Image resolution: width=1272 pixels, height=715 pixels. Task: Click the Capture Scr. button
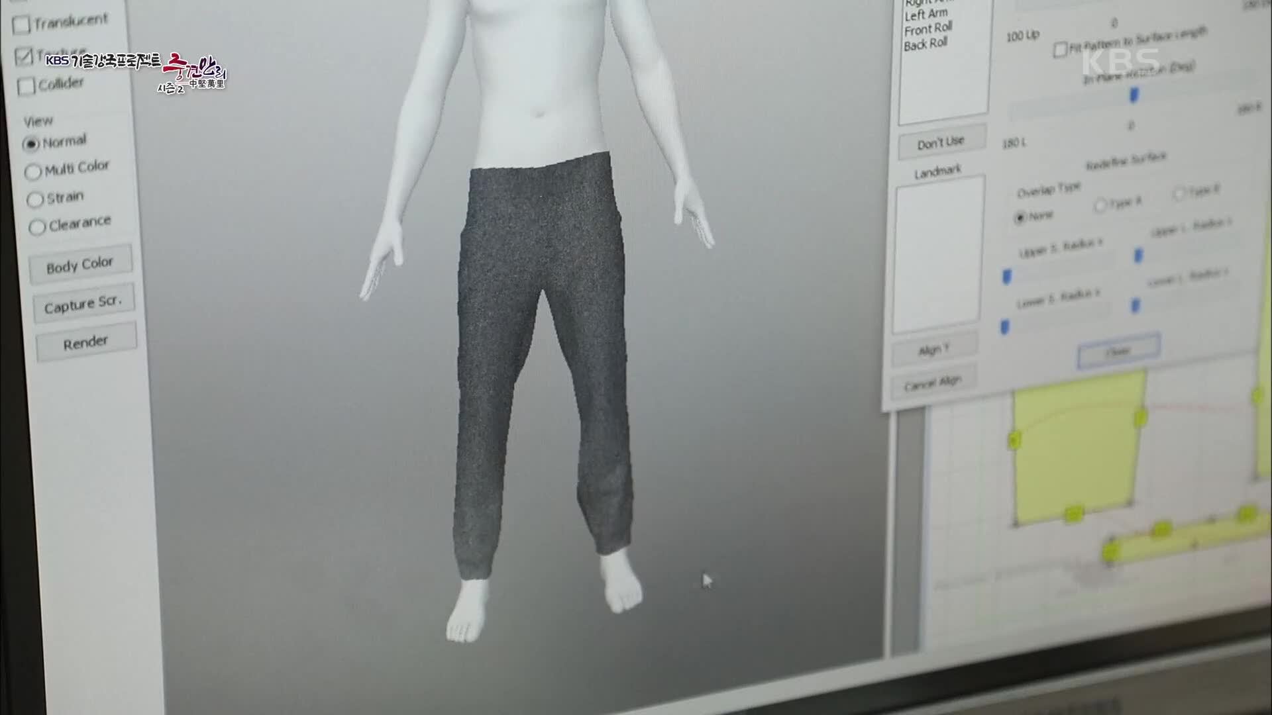tap(83, 304)
